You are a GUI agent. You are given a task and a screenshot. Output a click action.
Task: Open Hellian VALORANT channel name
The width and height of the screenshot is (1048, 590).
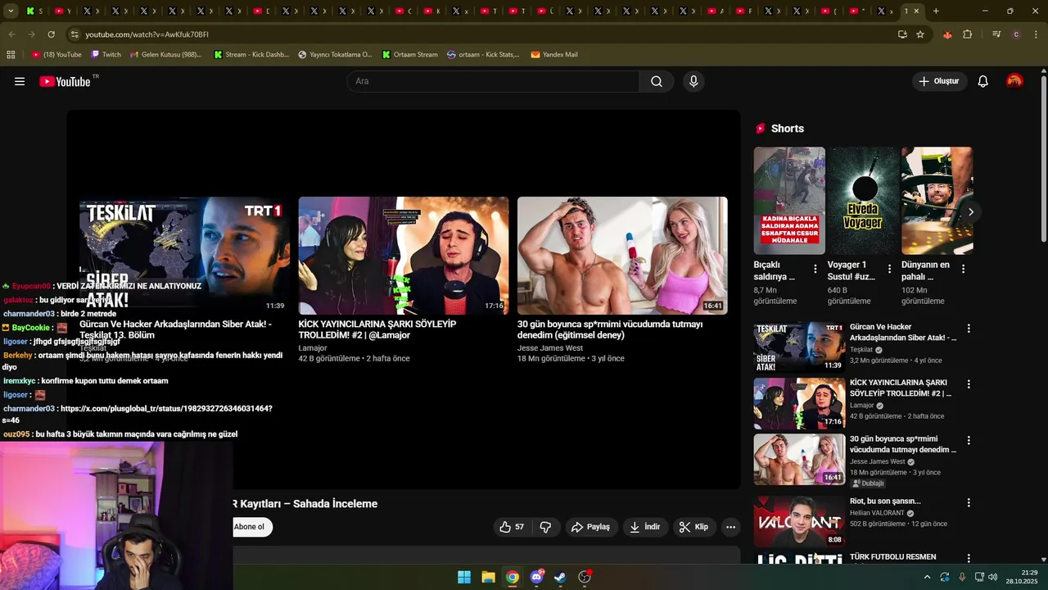tap(877, 513)
